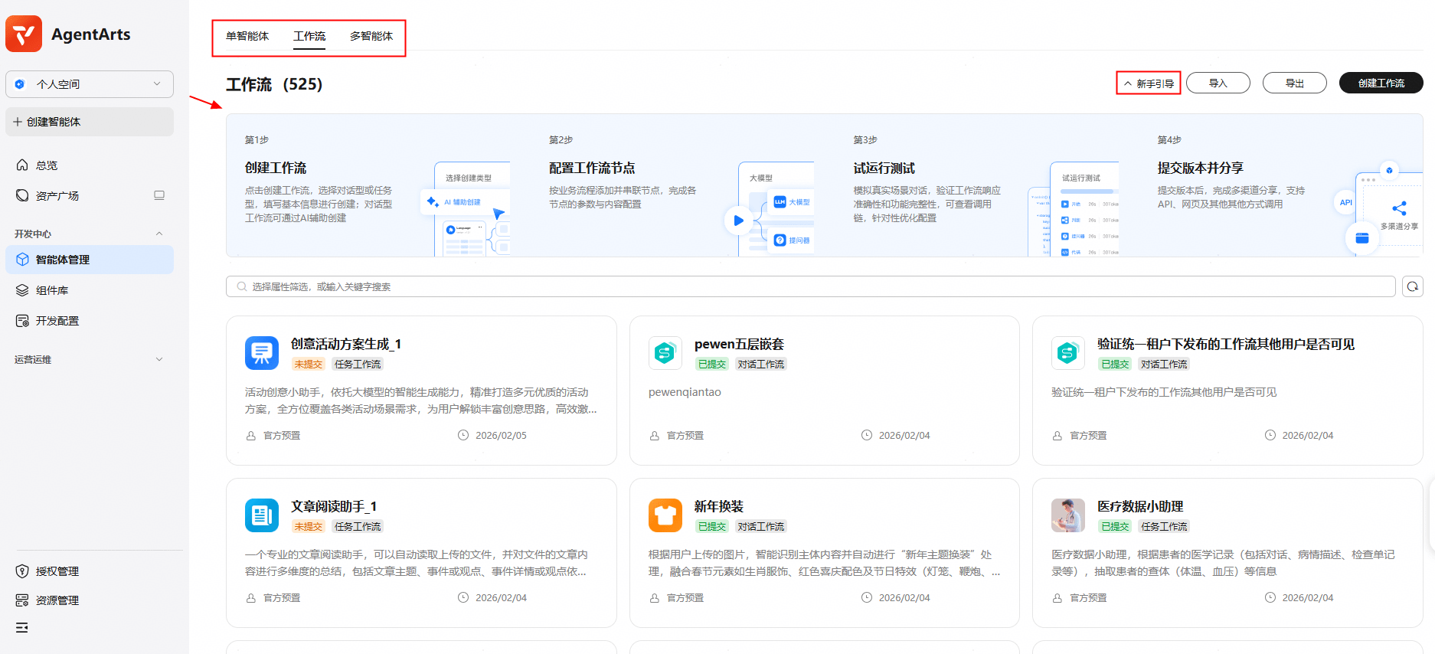The image size is (1435, 654).
Task: Click the screen icon beside 资产广场
Action: click(159, 195)
